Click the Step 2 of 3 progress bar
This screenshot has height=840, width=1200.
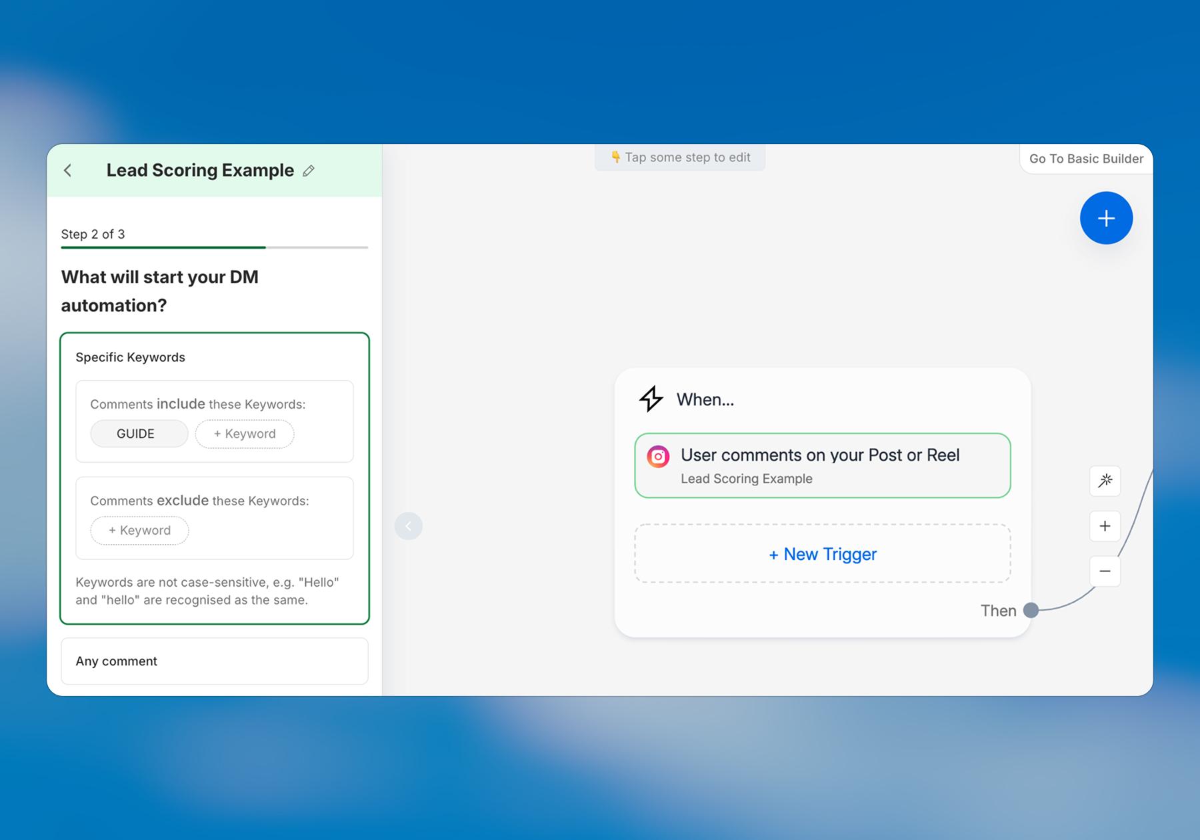[215, 247]
